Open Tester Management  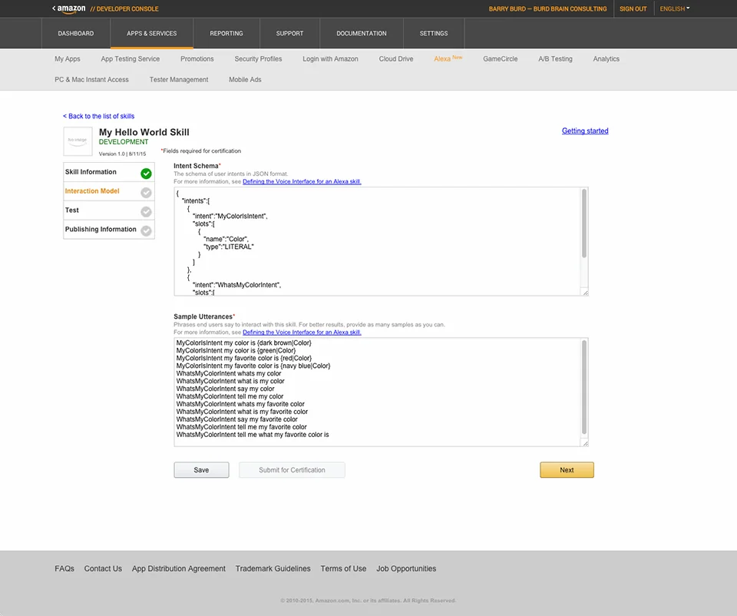[179, 79]
